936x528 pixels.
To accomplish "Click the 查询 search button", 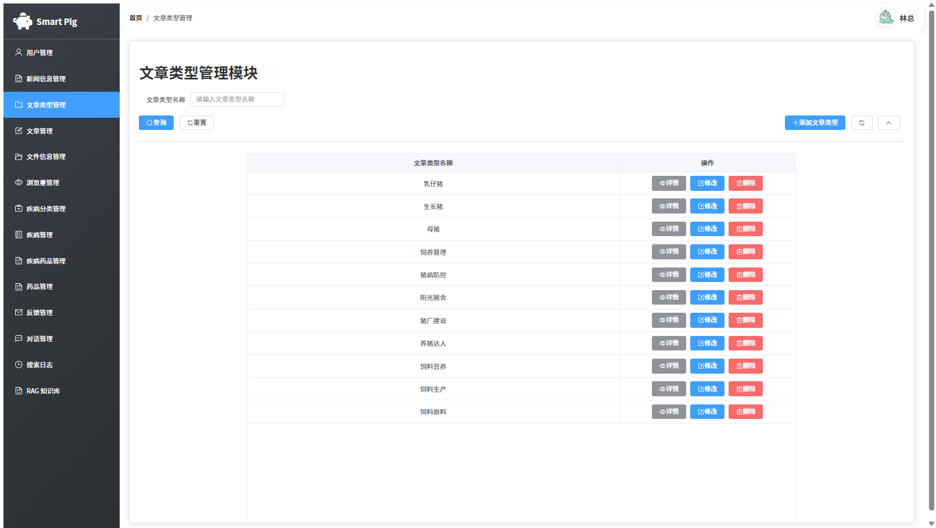I will pos(156,122).
